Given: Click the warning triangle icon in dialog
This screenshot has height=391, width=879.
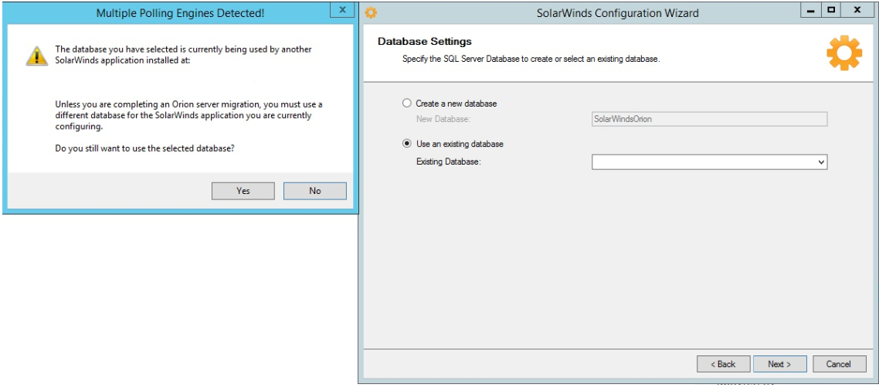Looking at the screenshot, I should [37, 56].
